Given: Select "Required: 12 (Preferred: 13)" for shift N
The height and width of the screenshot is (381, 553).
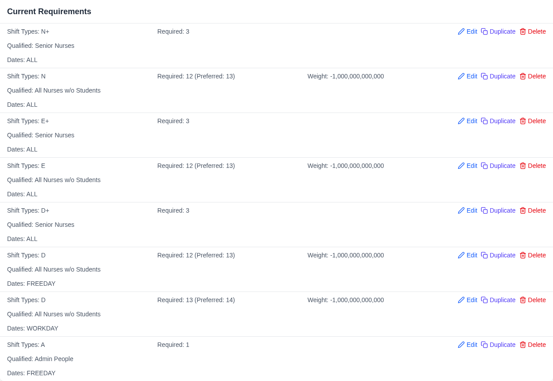Looking at the screenshot, I should [x=196, y=76].
